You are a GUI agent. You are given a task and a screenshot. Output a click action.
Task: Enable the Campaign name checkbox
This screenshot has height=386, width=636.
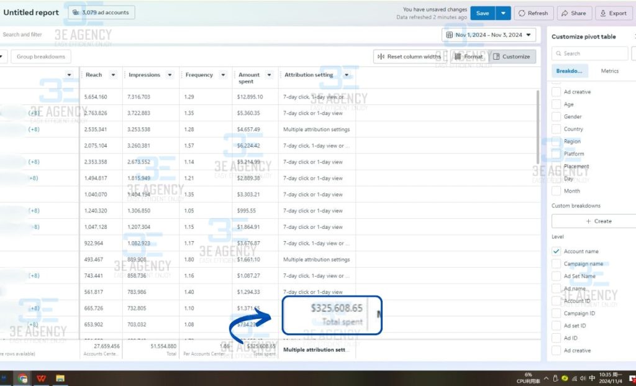[x=556, y=264]
